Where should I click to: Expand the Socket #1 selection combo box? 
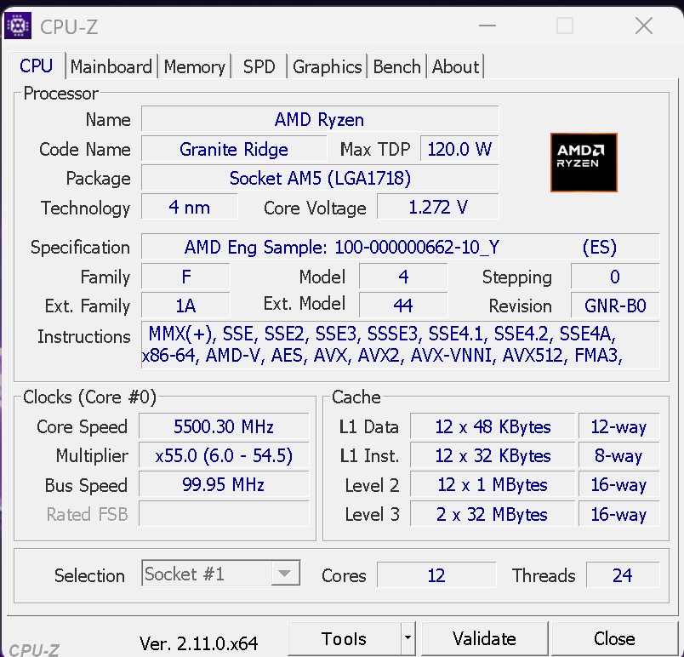(x=220, y=574)
